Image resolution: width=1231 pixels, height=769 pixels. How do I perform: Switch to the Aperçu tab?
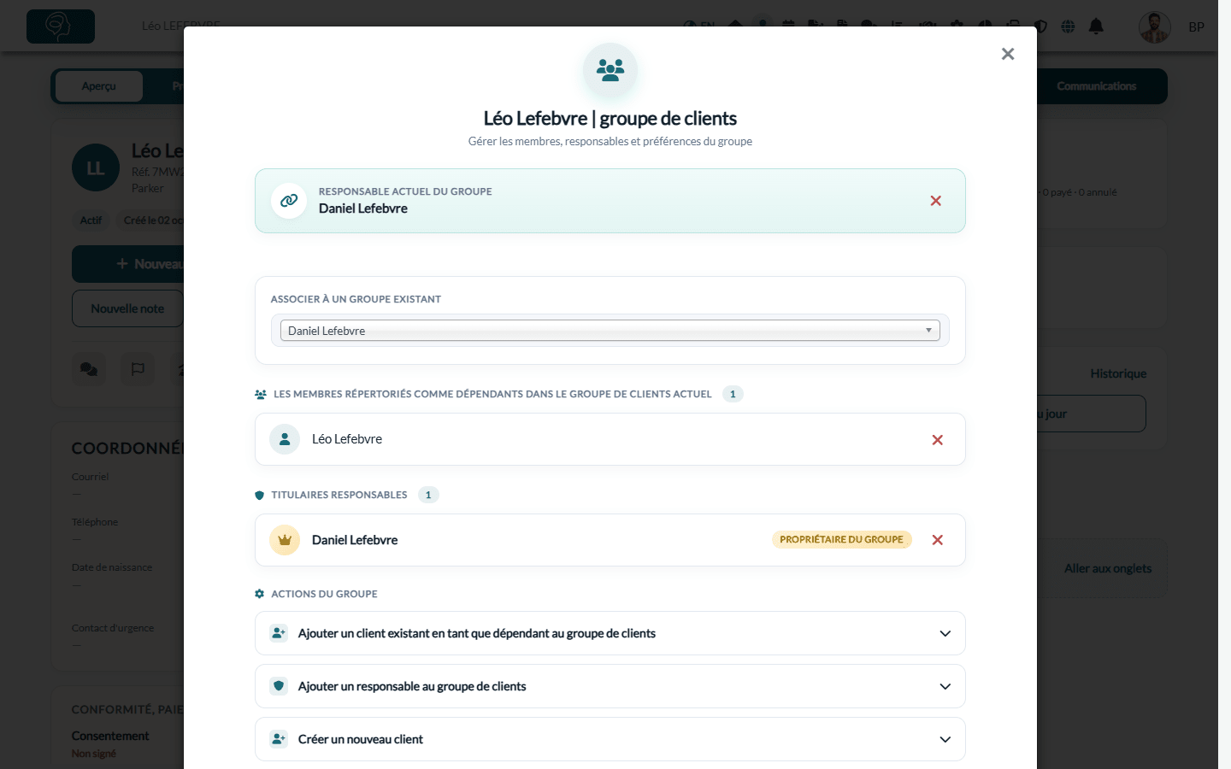pos(99,86)
